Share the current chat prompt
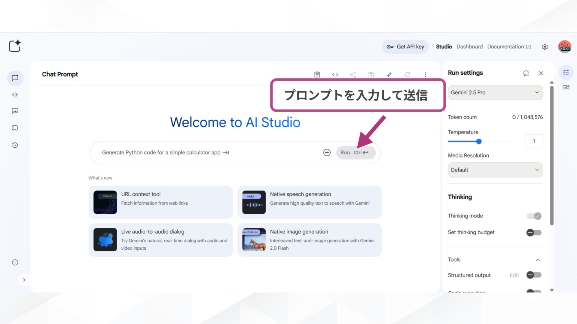 (353, 74)
